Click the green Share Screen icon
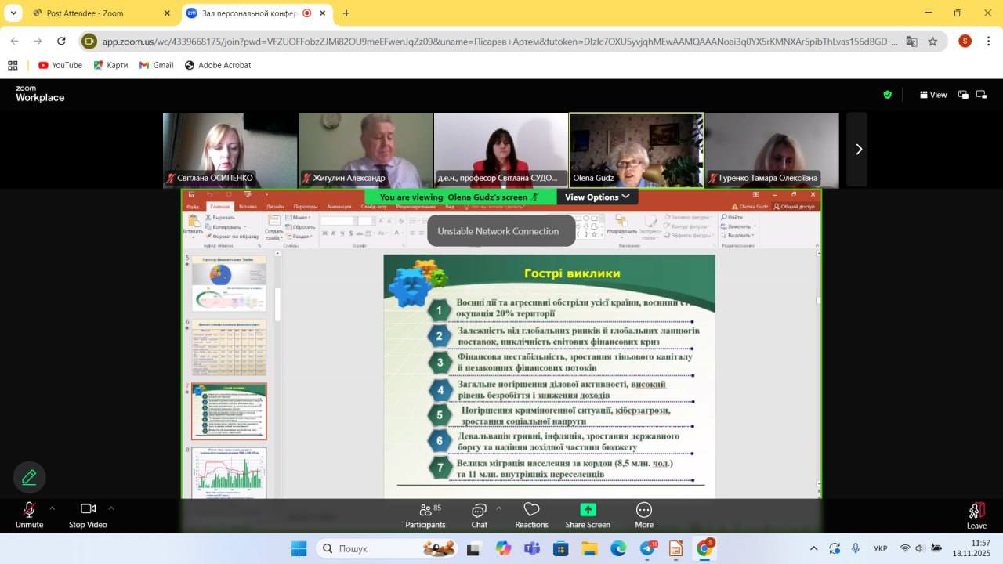The image size is (1003, 564). click(588, 510)
